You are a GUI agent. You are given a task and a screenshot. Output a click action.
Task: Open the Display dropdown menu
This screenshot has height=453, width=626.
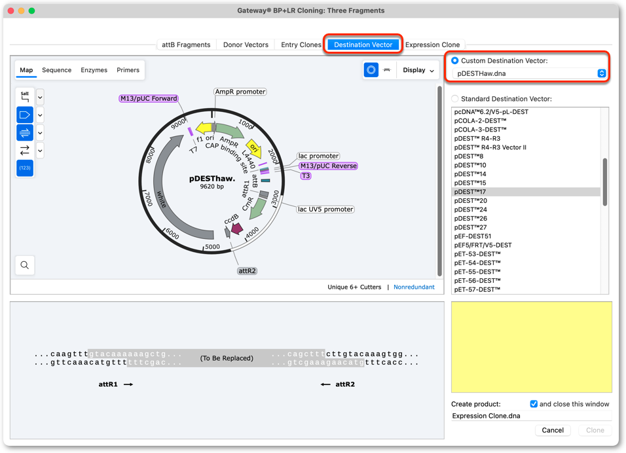tap(418, 70)
